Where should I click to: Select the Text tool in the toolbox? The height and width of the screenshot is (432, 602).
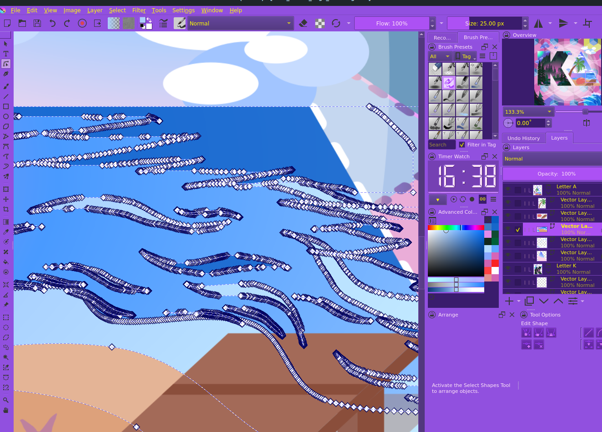6,54
